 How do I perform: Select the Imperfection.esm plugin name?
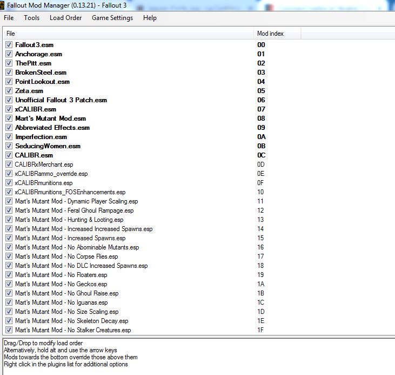point(41,137)
